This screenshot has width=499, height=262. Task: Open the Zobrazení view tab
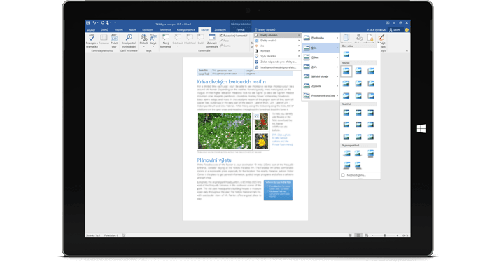click(x=220, y=30)
